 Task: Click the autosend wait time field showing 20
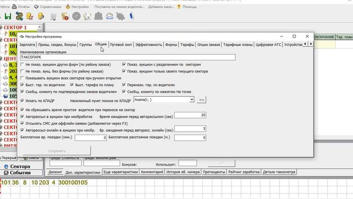(190, 115)
